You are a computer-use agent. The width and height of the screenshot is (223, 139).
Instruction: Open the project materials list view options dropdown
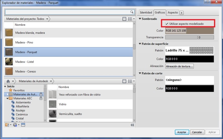coord(131,19)
